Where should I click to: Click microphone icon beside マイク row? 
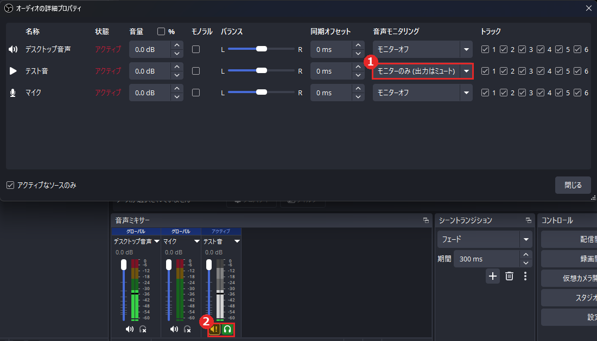tap(13, 93)
